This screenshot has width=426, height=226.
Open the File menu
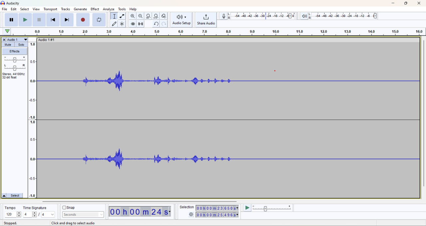point(5,9)
